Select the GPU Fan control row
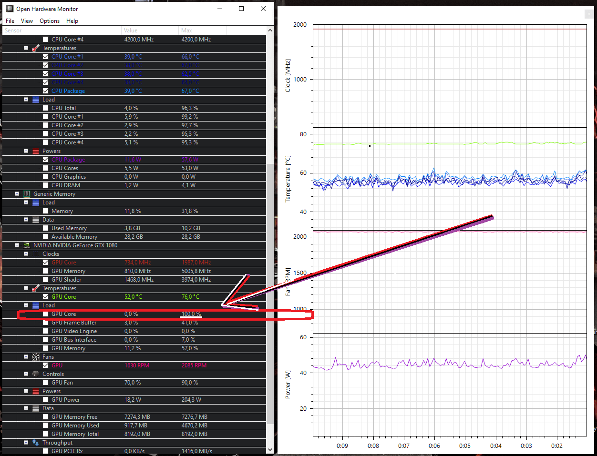The image size is (597, 456). pyautogui.click(x=134, y=383)
